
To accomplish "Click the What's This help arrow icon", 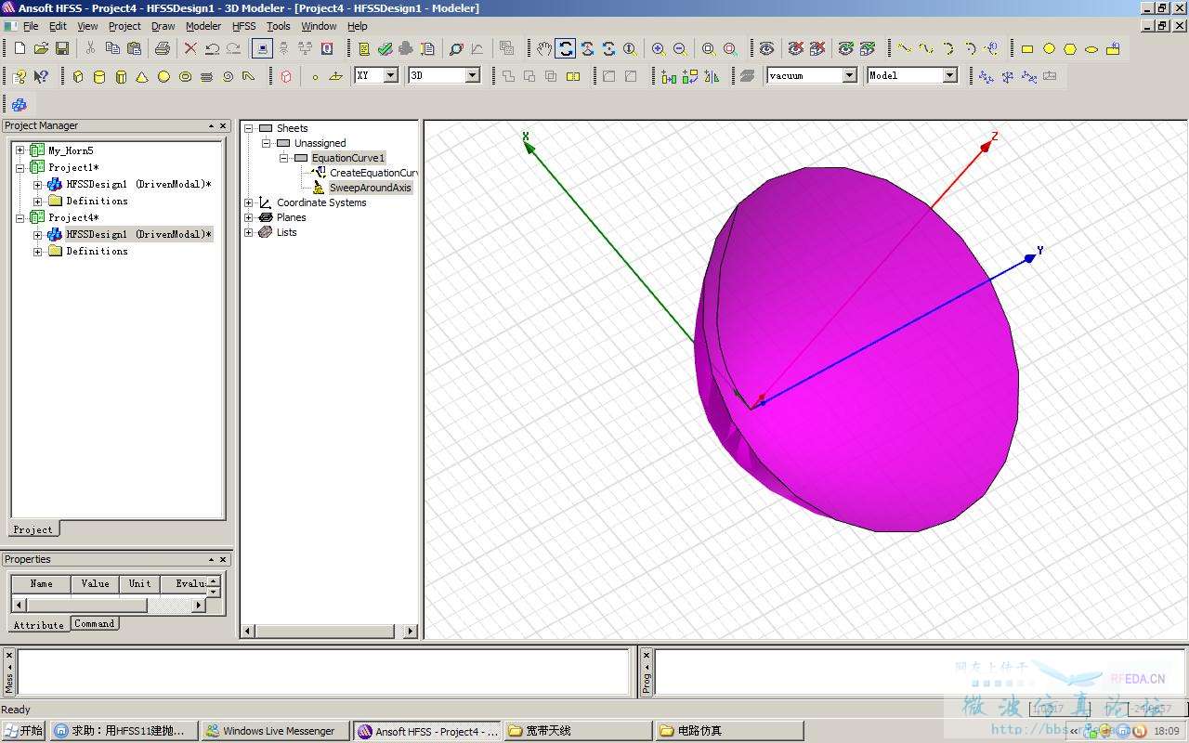I will [41, 76].
